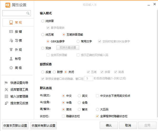Select 中文 default language

coord(63,96)
